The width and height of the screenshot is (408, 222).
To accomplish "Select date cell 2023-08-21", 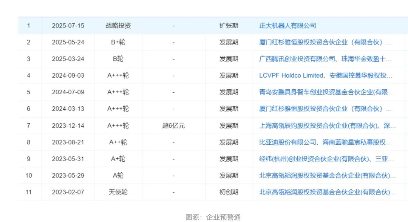I will 68,142.
